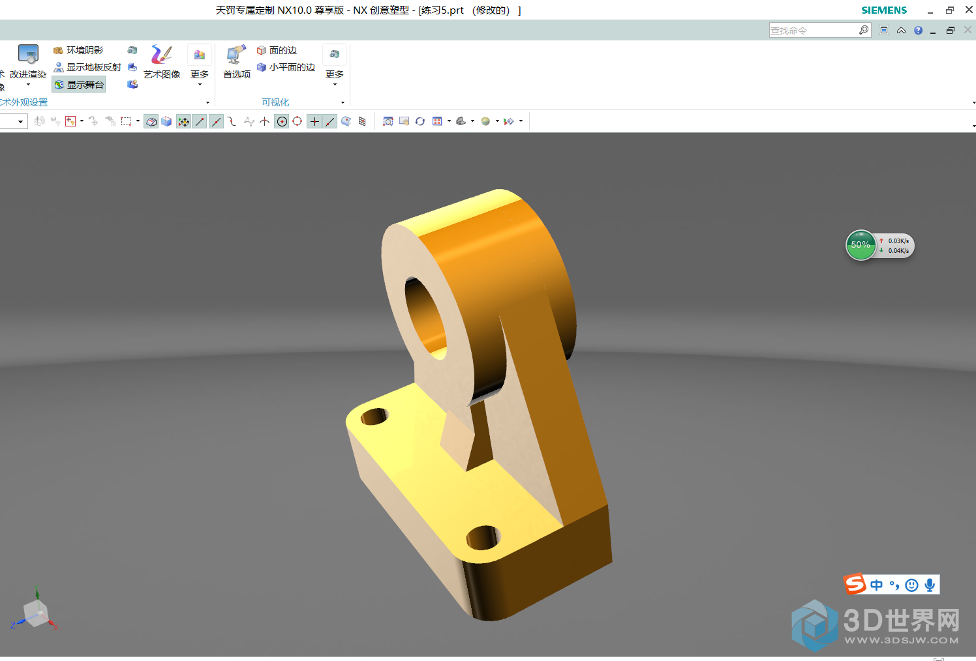Expand the 可视化 group options arrow

pos(343,102)
